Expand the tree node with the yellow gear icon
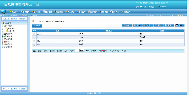The image size is (189, 95). tap(3, 39)
